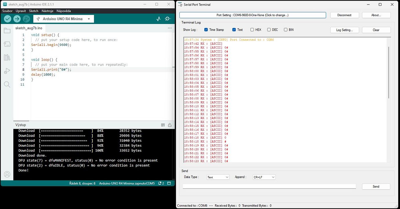The image size is (400, 209).
Task: Open the Serial Monitor magnifier icon
Action: (168, 19)
